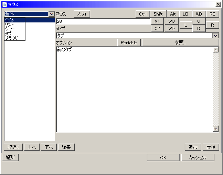The image size is (223, 175).
Task: Collapse the 全体 combo box arrow
Action: [52, 14]
